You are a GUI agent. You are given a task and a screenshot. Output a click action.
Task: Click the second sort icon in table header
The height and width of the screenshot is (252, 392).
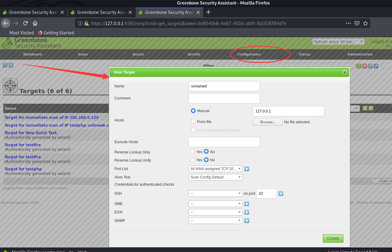(x=371, y=108)
